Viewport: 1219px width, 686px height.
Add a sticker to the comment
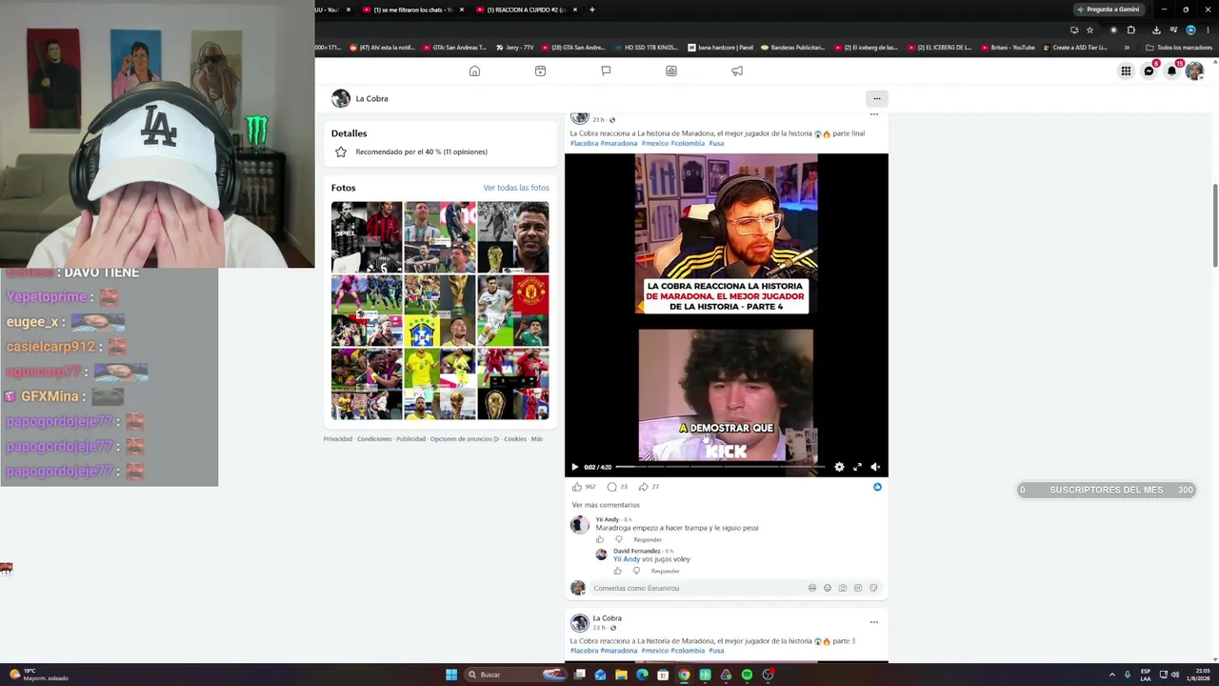pyautogui.click(x=873, y=588)
